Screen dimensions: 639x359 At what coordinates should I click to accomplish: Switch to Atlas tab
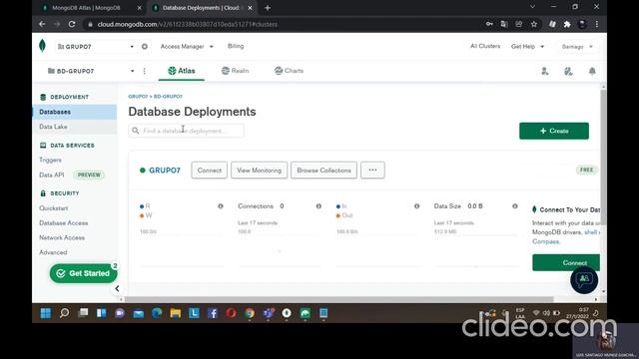click(182, 71)
